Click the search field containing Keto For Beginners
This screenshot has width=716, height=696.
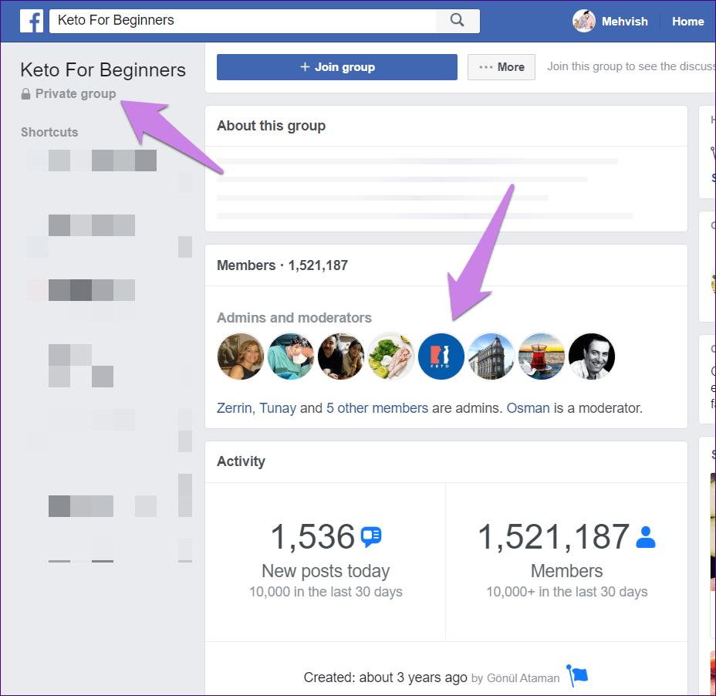[243, 21]
